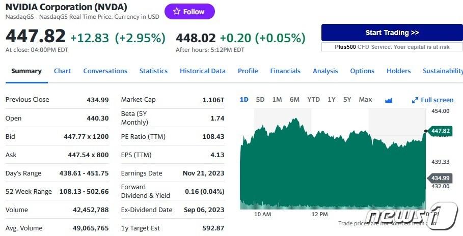The height and width of the screenshot is (236, 463).
Task: Select the 1D chart range
Action: coord(244,100)
